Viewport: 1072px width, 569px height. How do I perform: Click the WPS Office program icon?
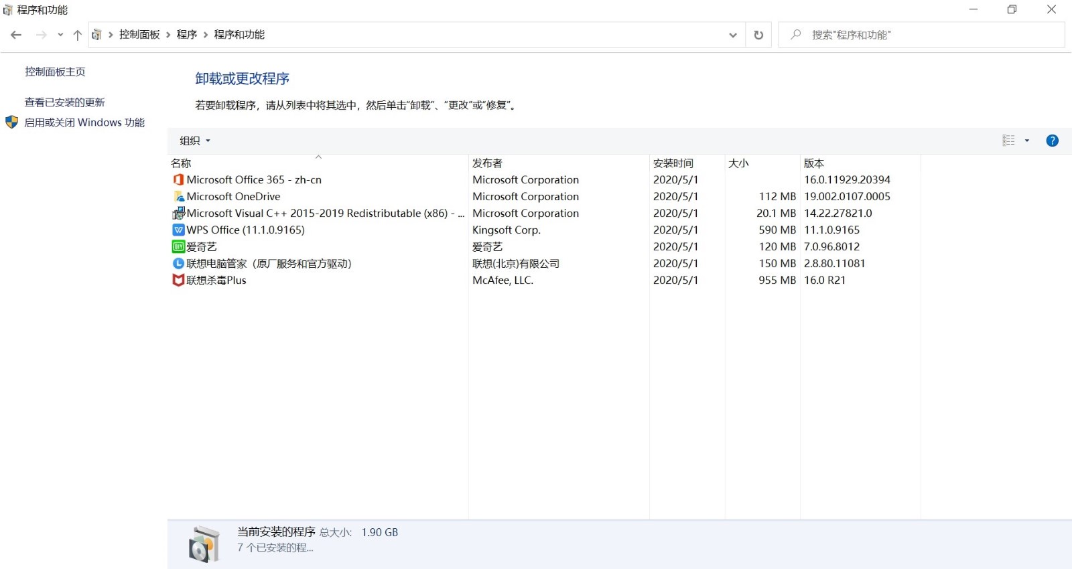pos(178,230)
